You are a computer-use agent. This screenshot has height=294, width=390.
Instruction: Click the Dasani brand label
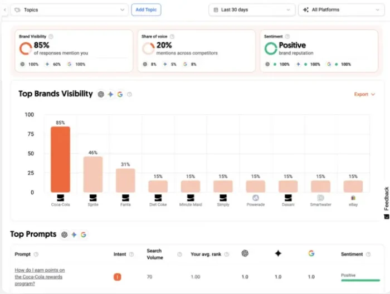[x=288, y=204]
